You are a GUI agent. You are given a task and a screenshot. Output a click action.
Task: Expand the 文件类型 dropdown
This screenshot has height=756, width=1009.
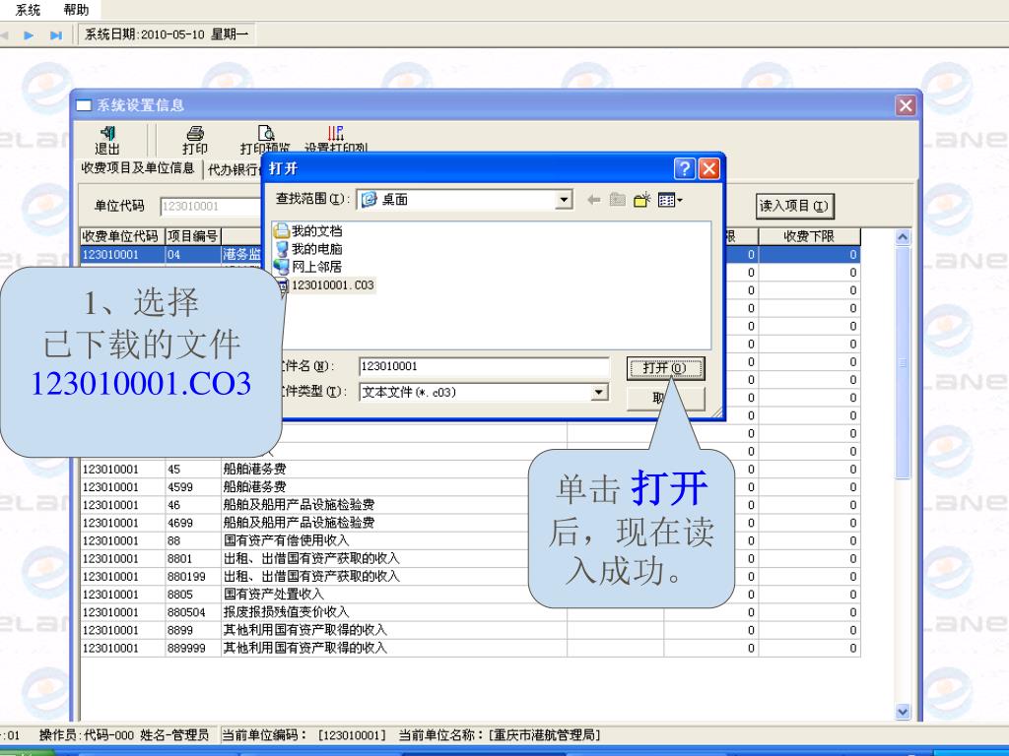click(598, 392)
